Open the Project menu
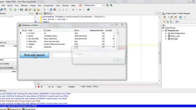The height and width of the screenshot is (110, 196). (33, 5)
